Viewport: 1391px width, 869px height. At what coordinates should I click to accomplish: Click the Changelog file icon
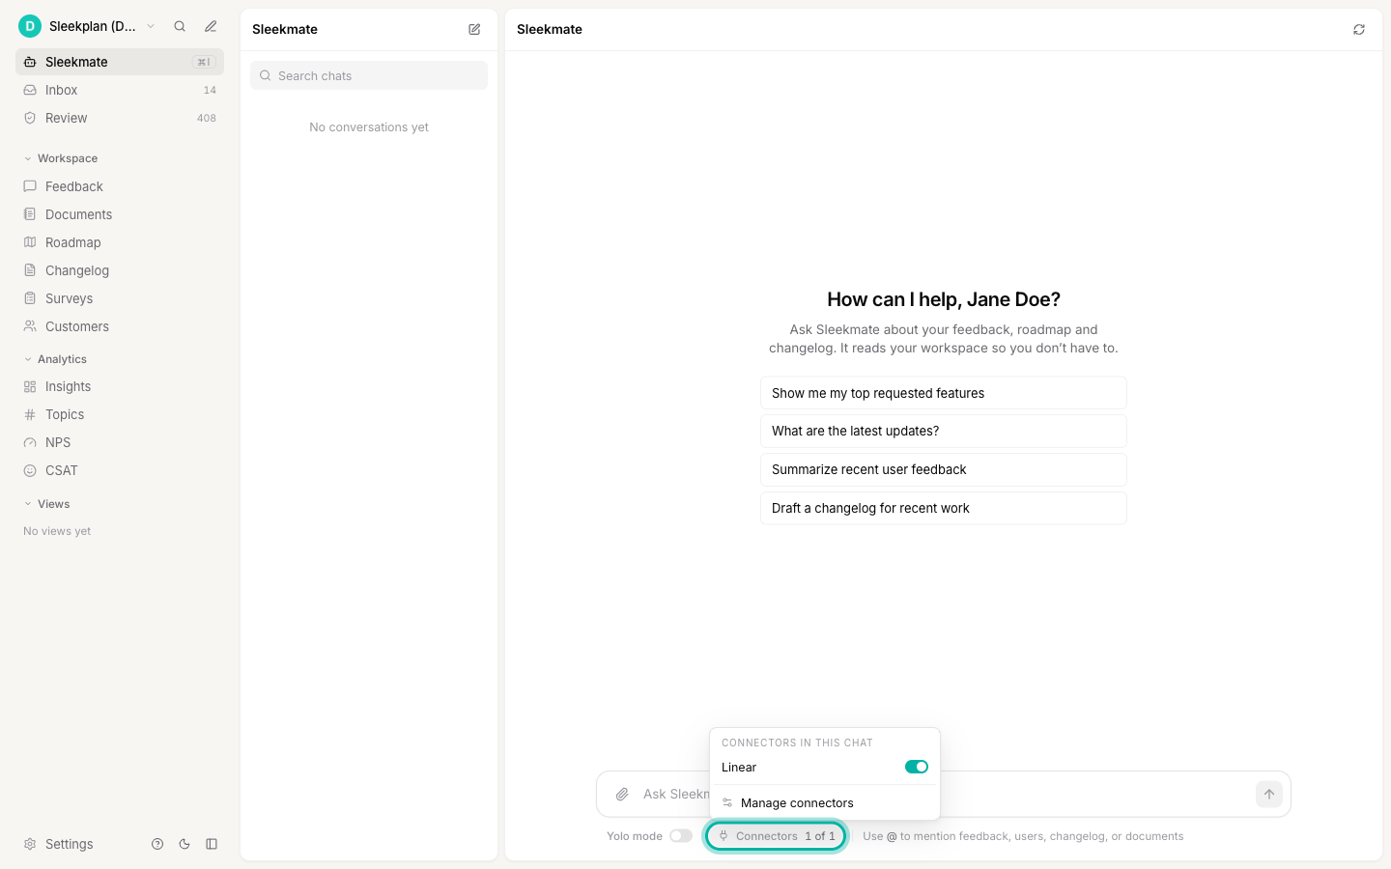(30, 270)
